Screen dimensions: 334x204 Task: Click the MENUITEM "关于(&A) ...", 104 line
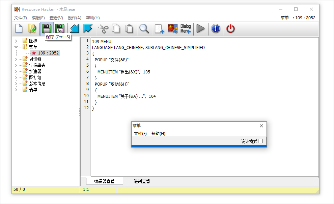pyautogui.click(x=127, y=96)
